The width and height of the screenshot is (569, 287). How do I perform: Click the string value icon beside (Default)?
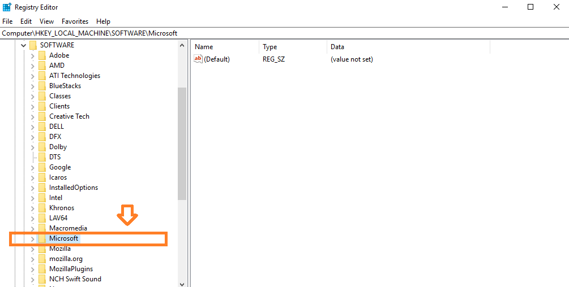(x=198, y=59)
